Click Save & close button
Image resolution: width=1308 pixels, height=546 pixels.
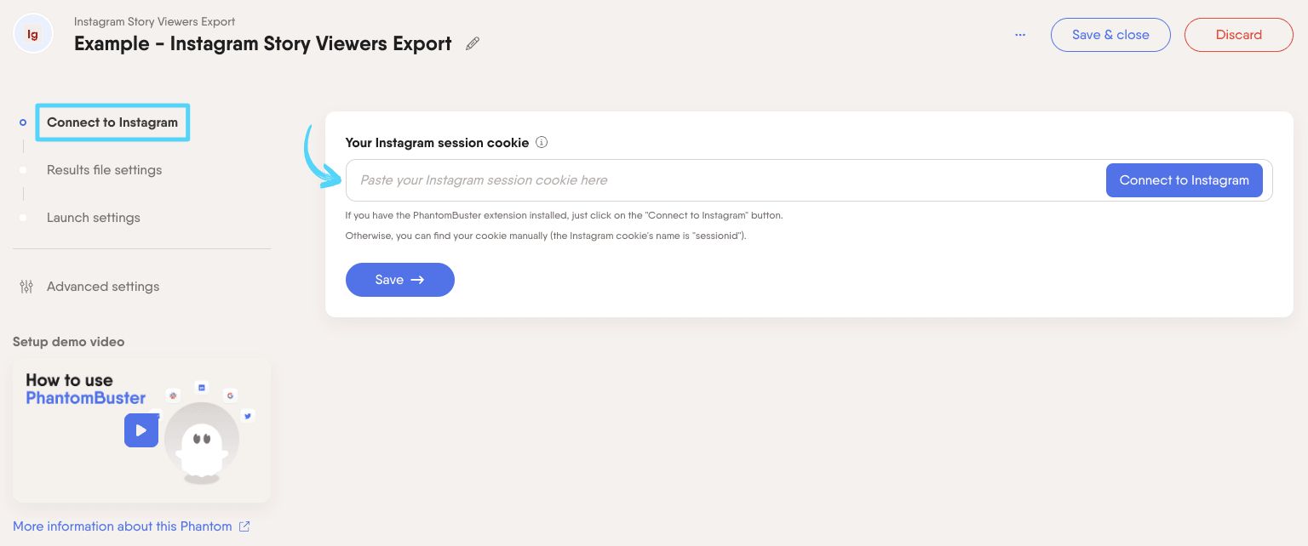[1110, 35]
